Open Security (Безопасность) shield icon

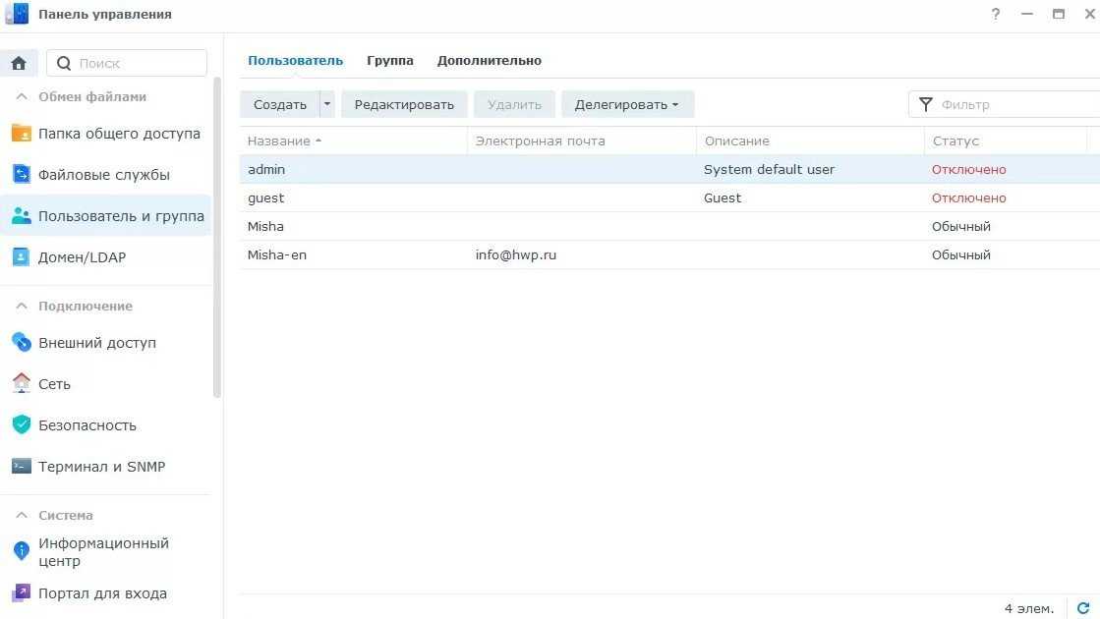pyautogui.click(x=22, y=425)
